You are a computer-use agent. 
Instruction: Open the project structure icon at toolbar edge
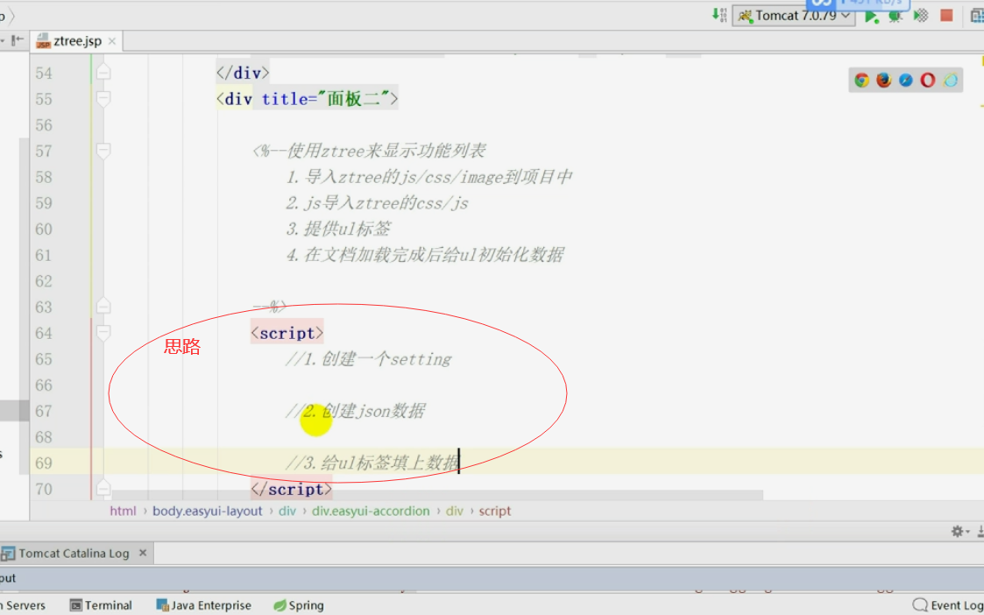point(977,17)
